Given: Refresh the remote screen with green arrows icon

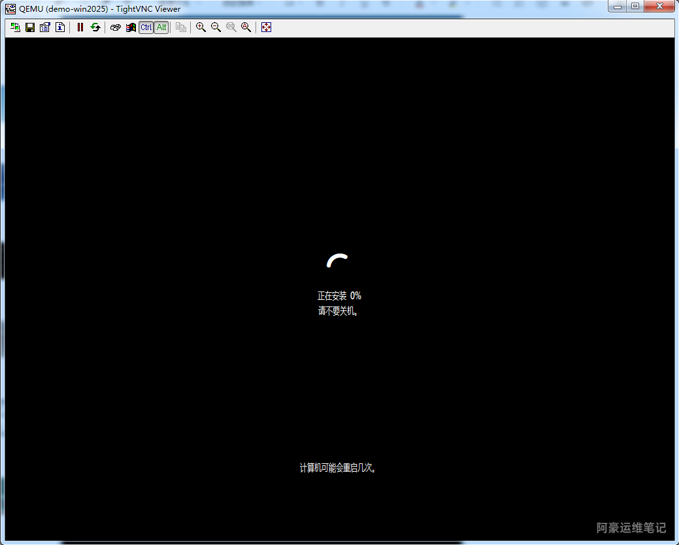Looking at the screenshot, I should 95,27.
